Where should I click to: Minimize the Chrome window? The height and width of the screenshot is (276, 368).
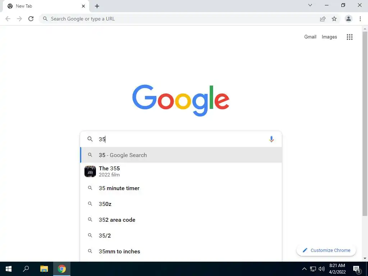326,5
